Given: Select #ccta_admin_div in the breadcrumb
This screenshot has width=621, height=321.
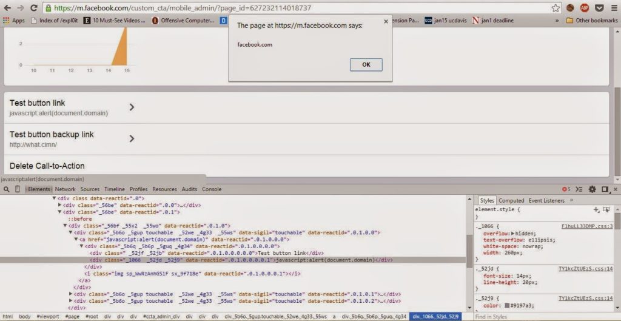Looking at the screenshot, I should 160,317.
